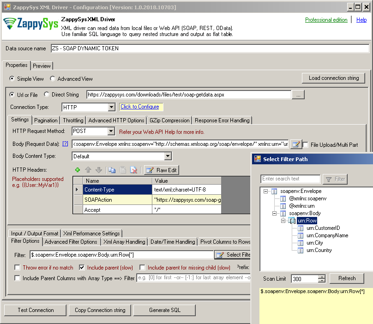Viewport: 373px width, 324px height.
Task: Select SOAPAction header name cell
Action: (117, 199)
